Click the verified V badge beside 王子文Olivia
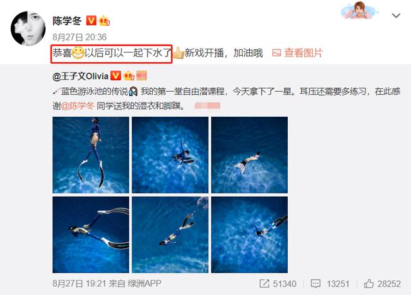This screenshot has height=295, width=411. pos(116,76)
